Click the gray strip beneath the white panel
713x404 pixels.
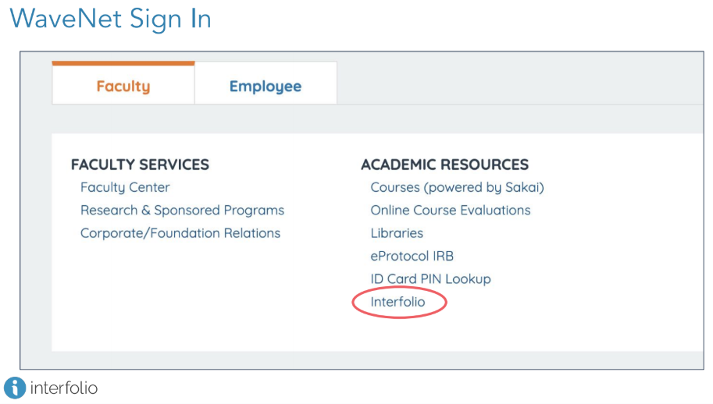(x=375, y=360)
